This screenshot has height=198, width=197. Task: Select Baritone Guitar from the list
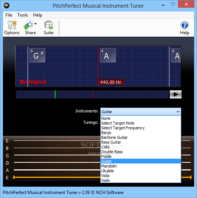click(x=141, y=137)
